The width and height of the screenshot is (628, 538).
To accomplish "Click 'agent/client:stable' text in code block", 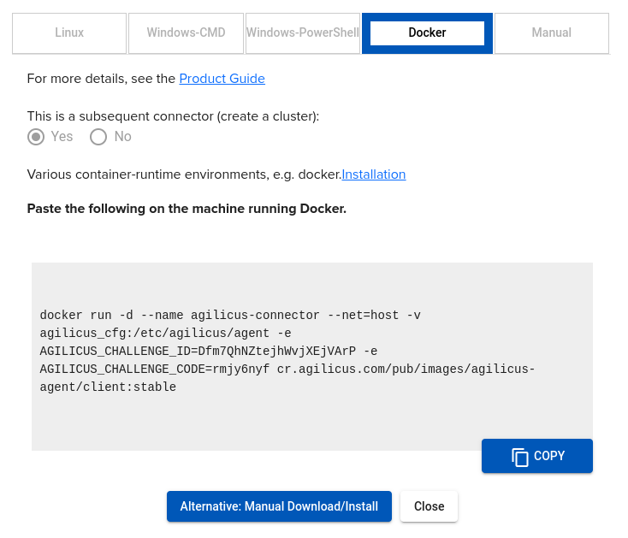I will tap(108, 387).
